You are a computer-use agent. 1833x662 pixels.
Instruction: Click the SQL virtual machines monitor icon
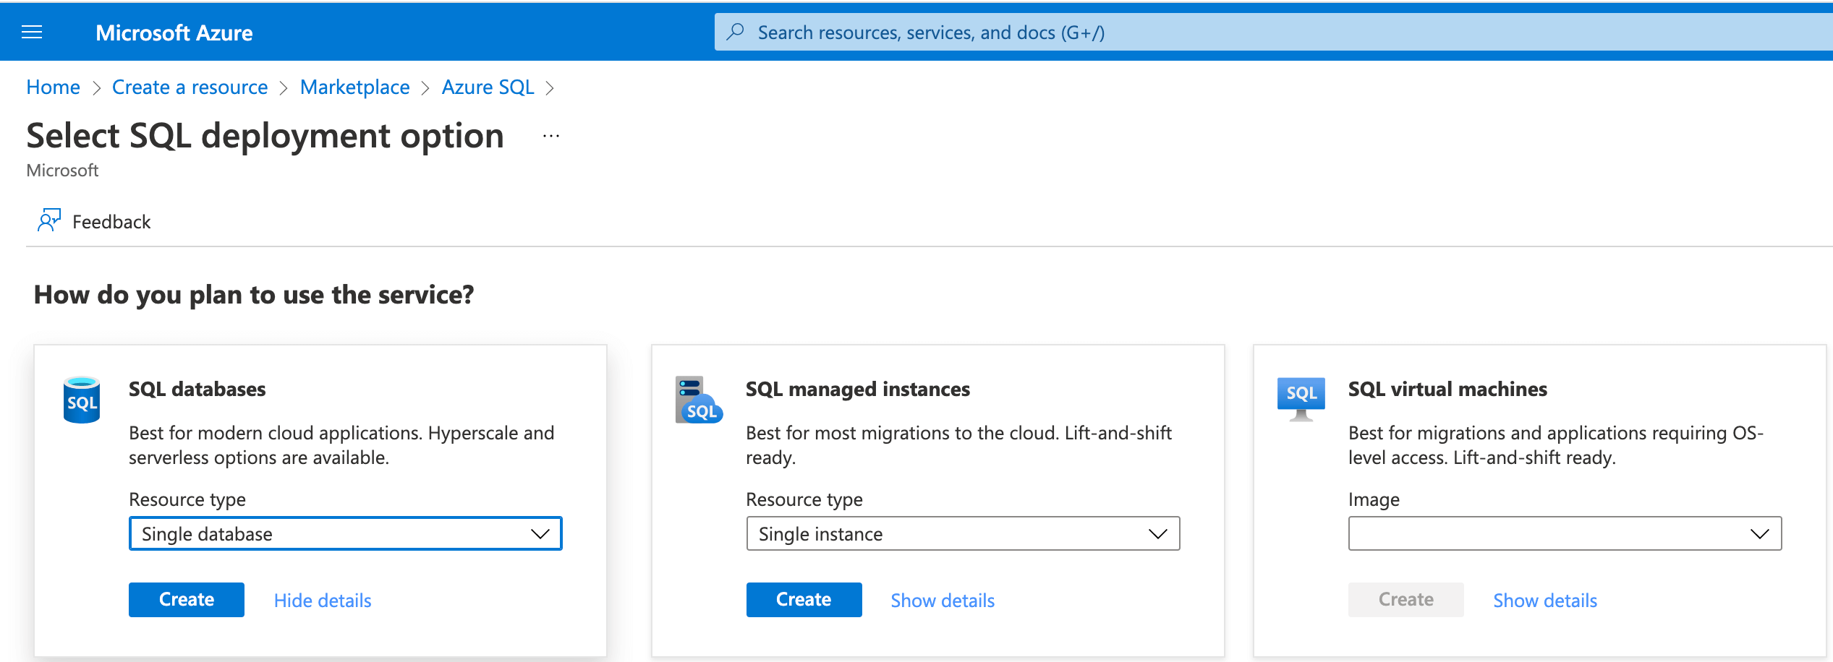[1301, 398]
